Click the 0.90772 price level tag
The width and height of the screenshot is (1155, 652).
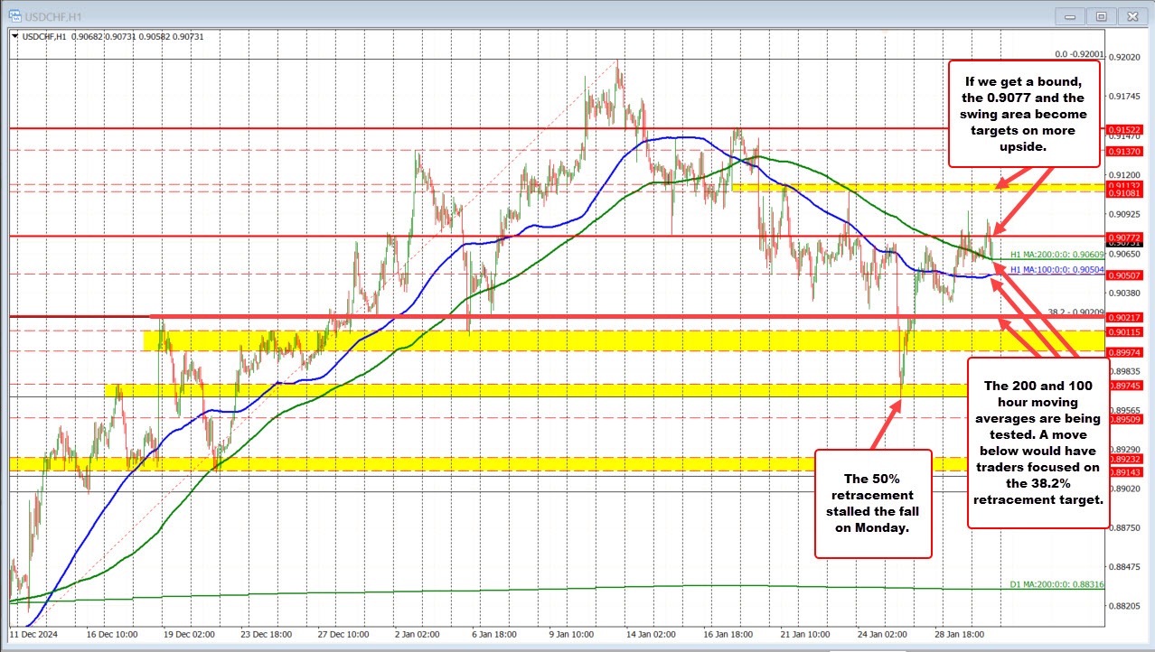[x=1124, y=237]
